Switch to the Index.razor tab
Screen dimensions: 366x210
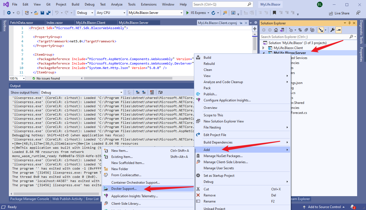[55, 23]
